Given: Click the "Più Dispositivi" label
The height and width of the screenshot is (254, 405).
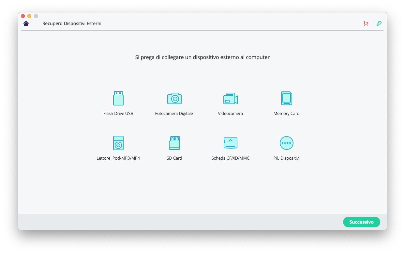Looking at the screenshot, I should [x=287, y=158].
